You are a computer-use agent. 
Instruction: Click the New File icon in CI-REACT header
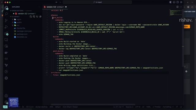[31, 16]
